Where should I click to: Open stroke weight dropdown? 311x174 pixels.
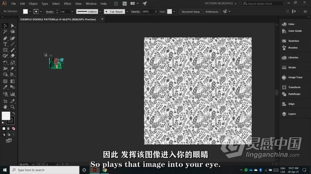tap(73, 11)
